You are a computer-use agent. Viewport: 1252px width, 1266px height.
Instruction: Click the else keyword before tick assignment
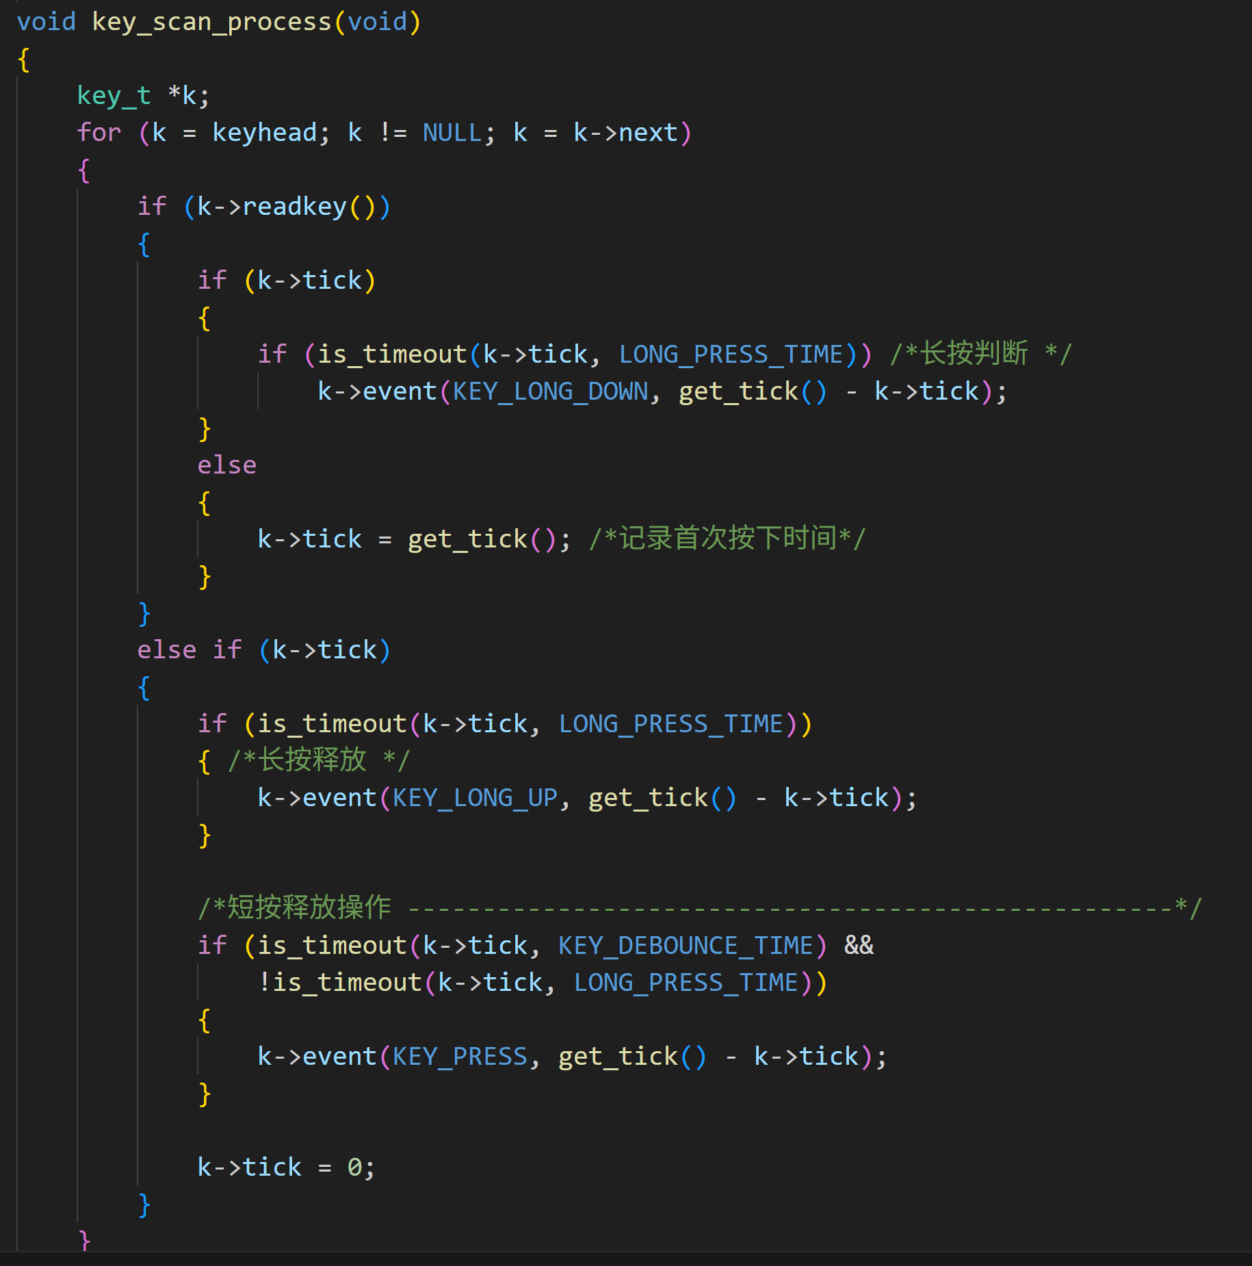(x=227, y=465)
